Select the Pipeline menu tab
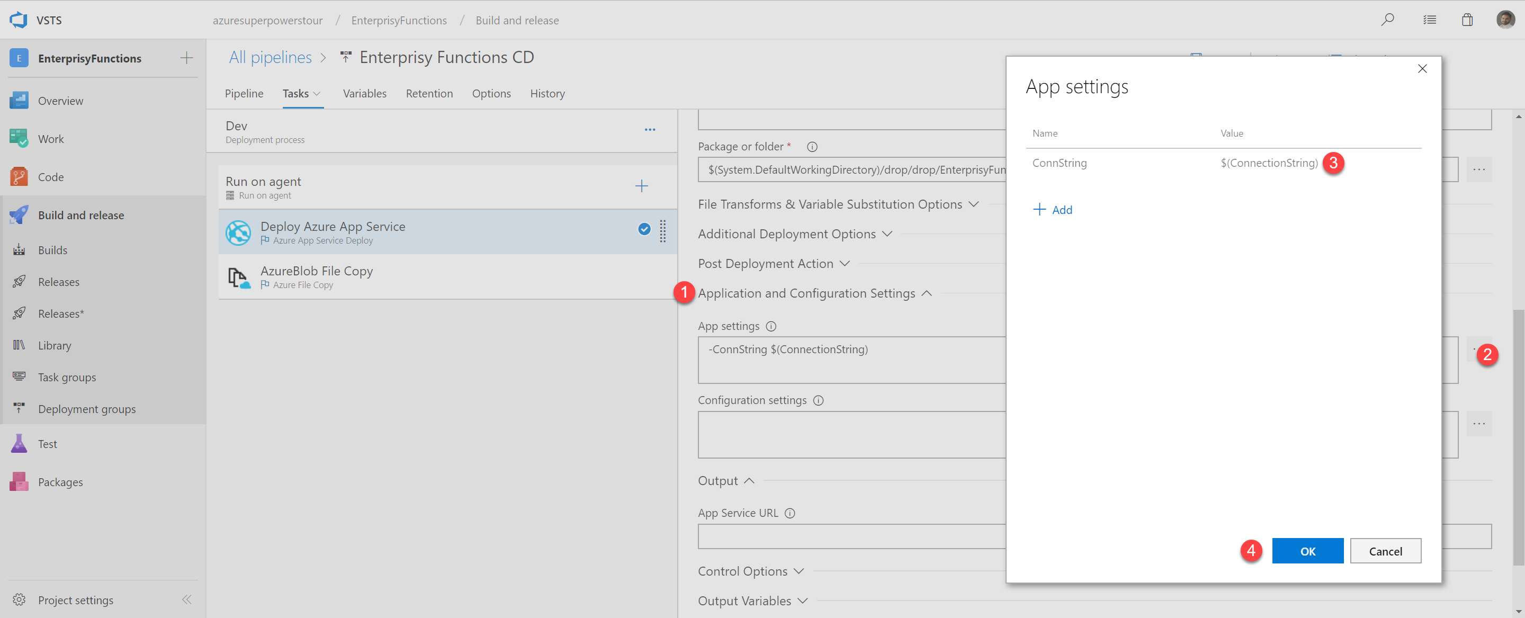This screenshot has width=1525, height=618. (x=245, y=93)
